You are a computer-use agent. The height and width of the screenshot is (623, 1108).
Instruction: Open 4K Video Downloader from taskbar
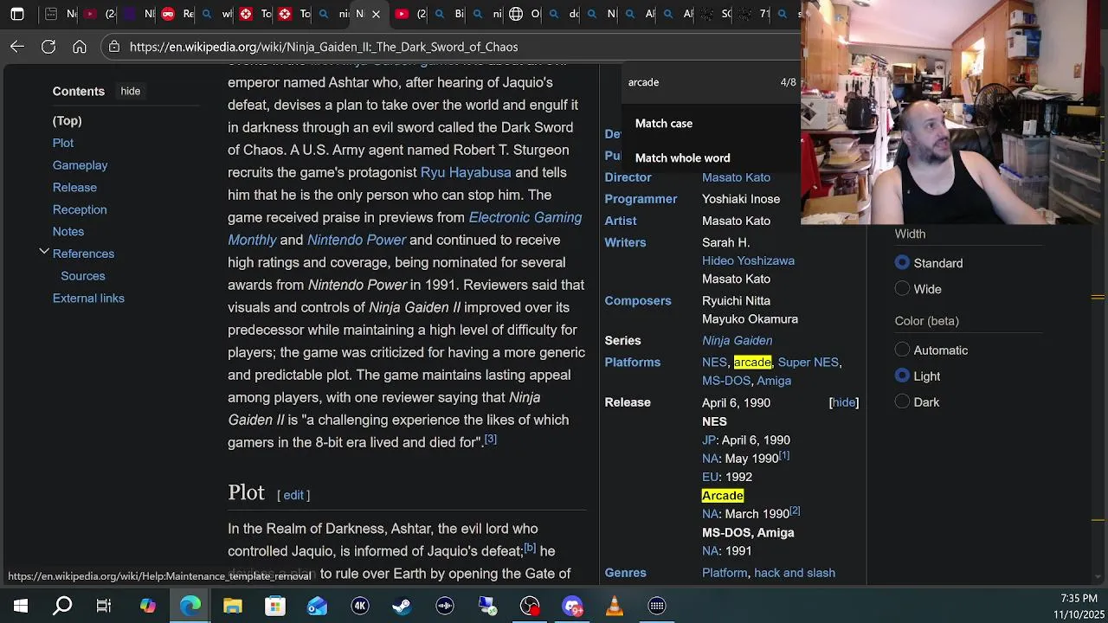click(360, 606)
